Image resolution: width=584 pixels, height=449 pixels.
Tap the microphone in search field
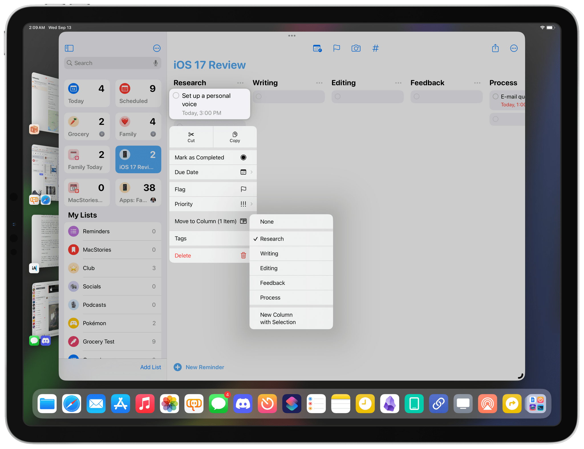(x=155, y=63)
